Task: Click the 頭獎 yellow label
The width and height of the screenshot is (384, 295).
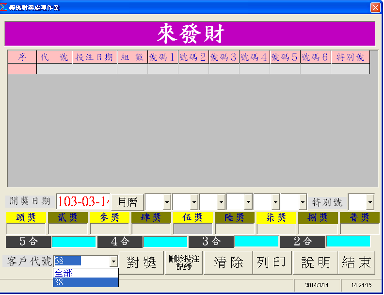Action: click(x=26, y=217)
